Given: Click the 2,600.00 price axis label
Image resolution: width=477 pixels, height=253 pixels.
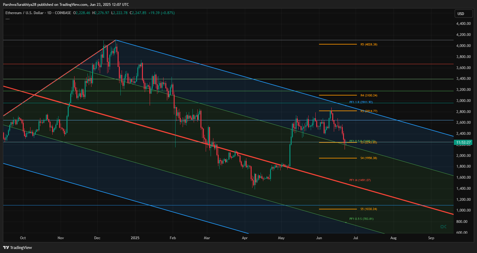Looking at the screenshot, I should [x=463, y=123].
